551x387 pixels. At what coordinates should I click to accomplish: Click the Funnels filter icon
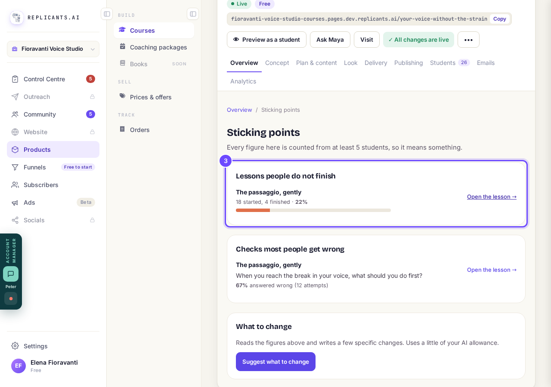15,167
